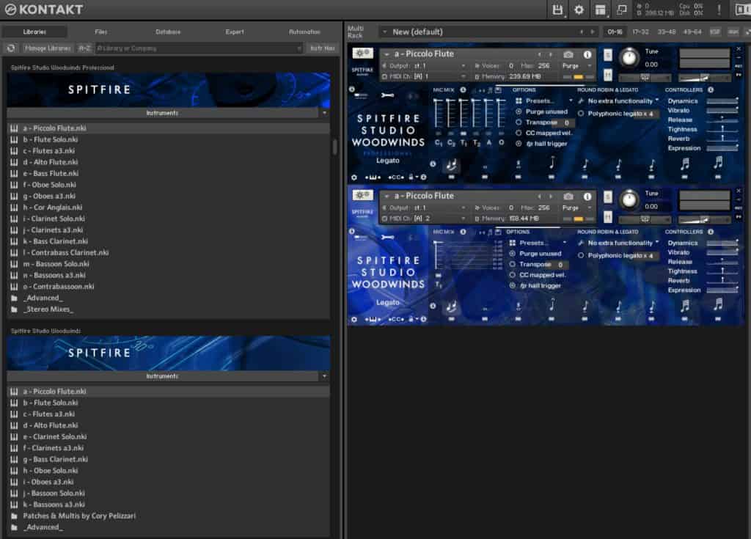Open Kontakt options gear icon
This screenshot has width=751, height=539.
point(579,10)
